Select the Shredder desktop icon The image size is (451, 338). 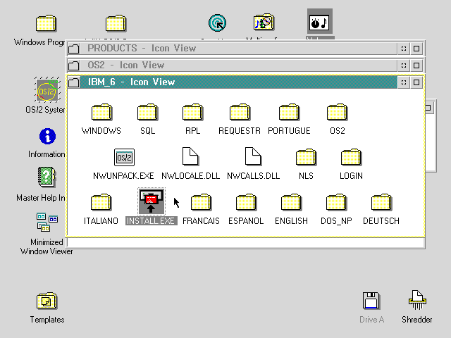pos(417,300)
